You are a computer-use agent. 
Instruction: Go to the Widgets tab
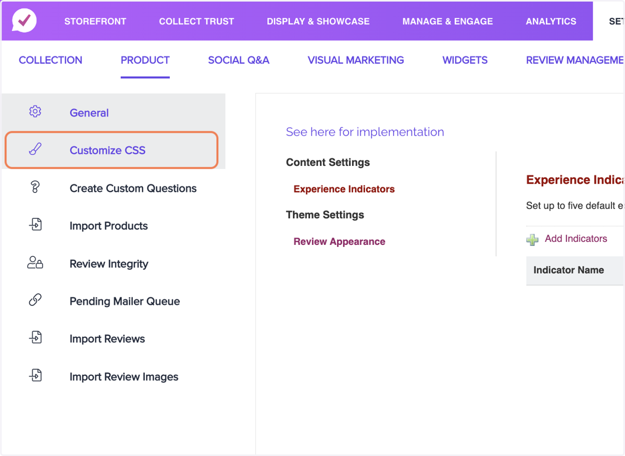pos(465,60)
